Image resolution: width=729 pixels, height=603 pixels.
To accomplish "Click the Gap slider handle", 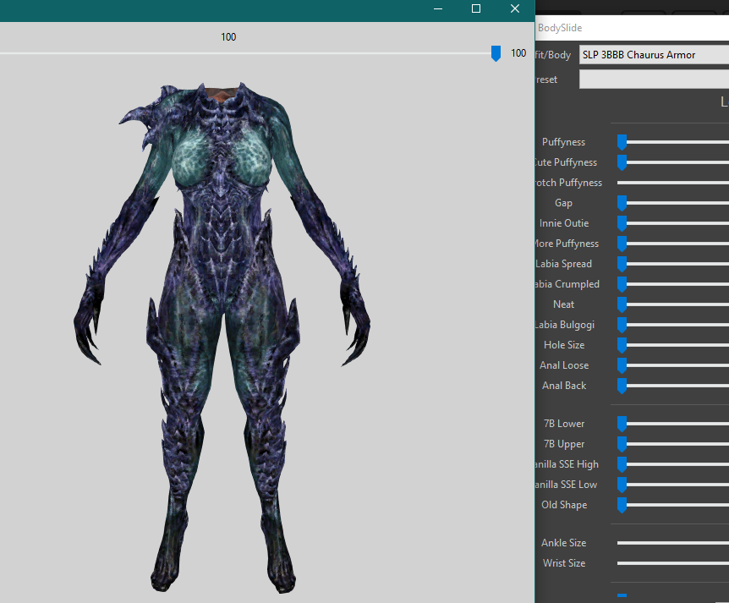I will pyautogui.click(x=622, y=203).
